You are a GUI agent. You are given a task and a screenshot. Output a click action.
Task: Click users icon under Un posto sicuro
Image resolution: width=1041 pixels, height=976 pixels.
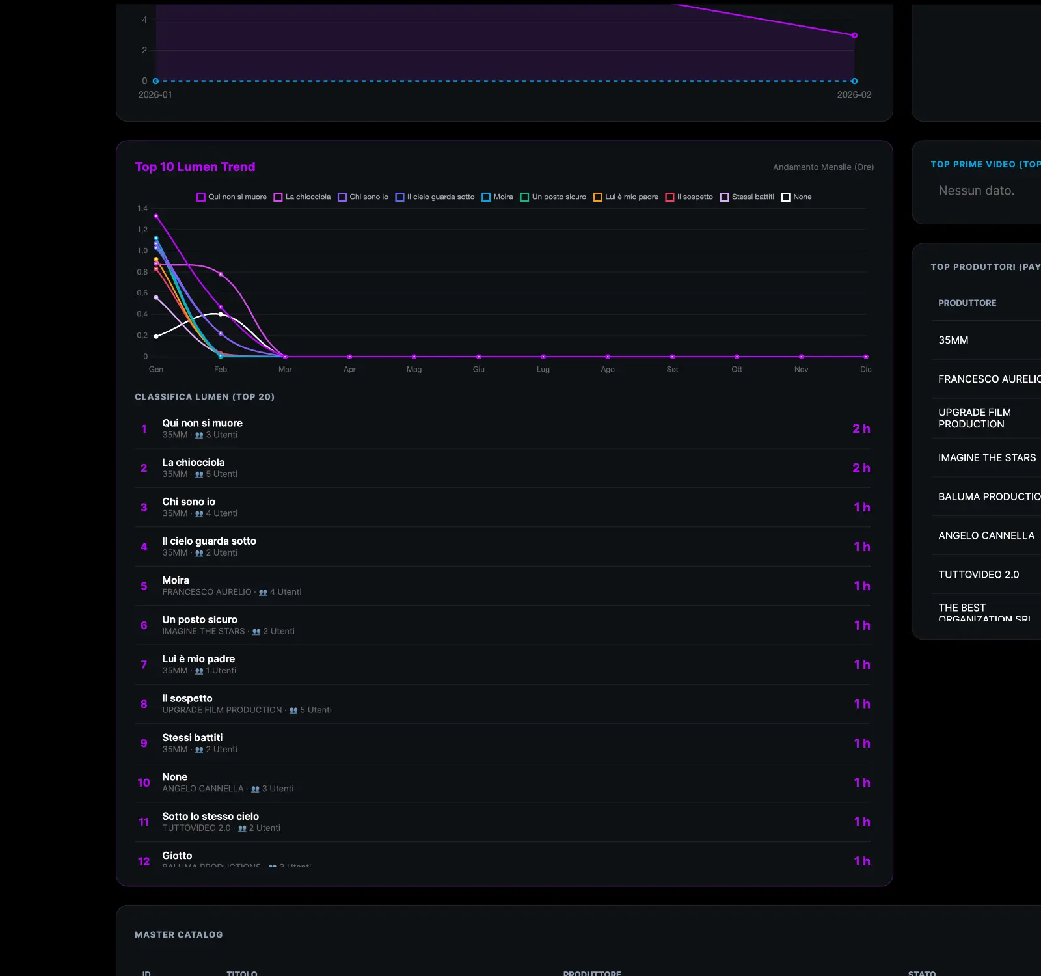pos(256,632)
